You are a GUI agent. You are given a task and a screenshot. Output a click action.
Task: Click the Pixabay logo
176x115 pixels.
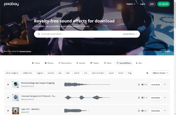pyautogui.click(x=11, y=4)
